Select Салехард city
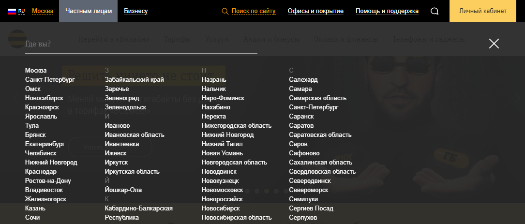This screenshot has width=525, height=224. tap(303, 80)
